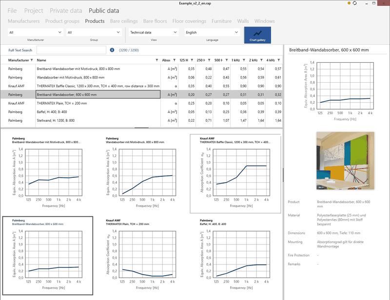Open the Manufacturer column filter icon

tap(32, 60)
